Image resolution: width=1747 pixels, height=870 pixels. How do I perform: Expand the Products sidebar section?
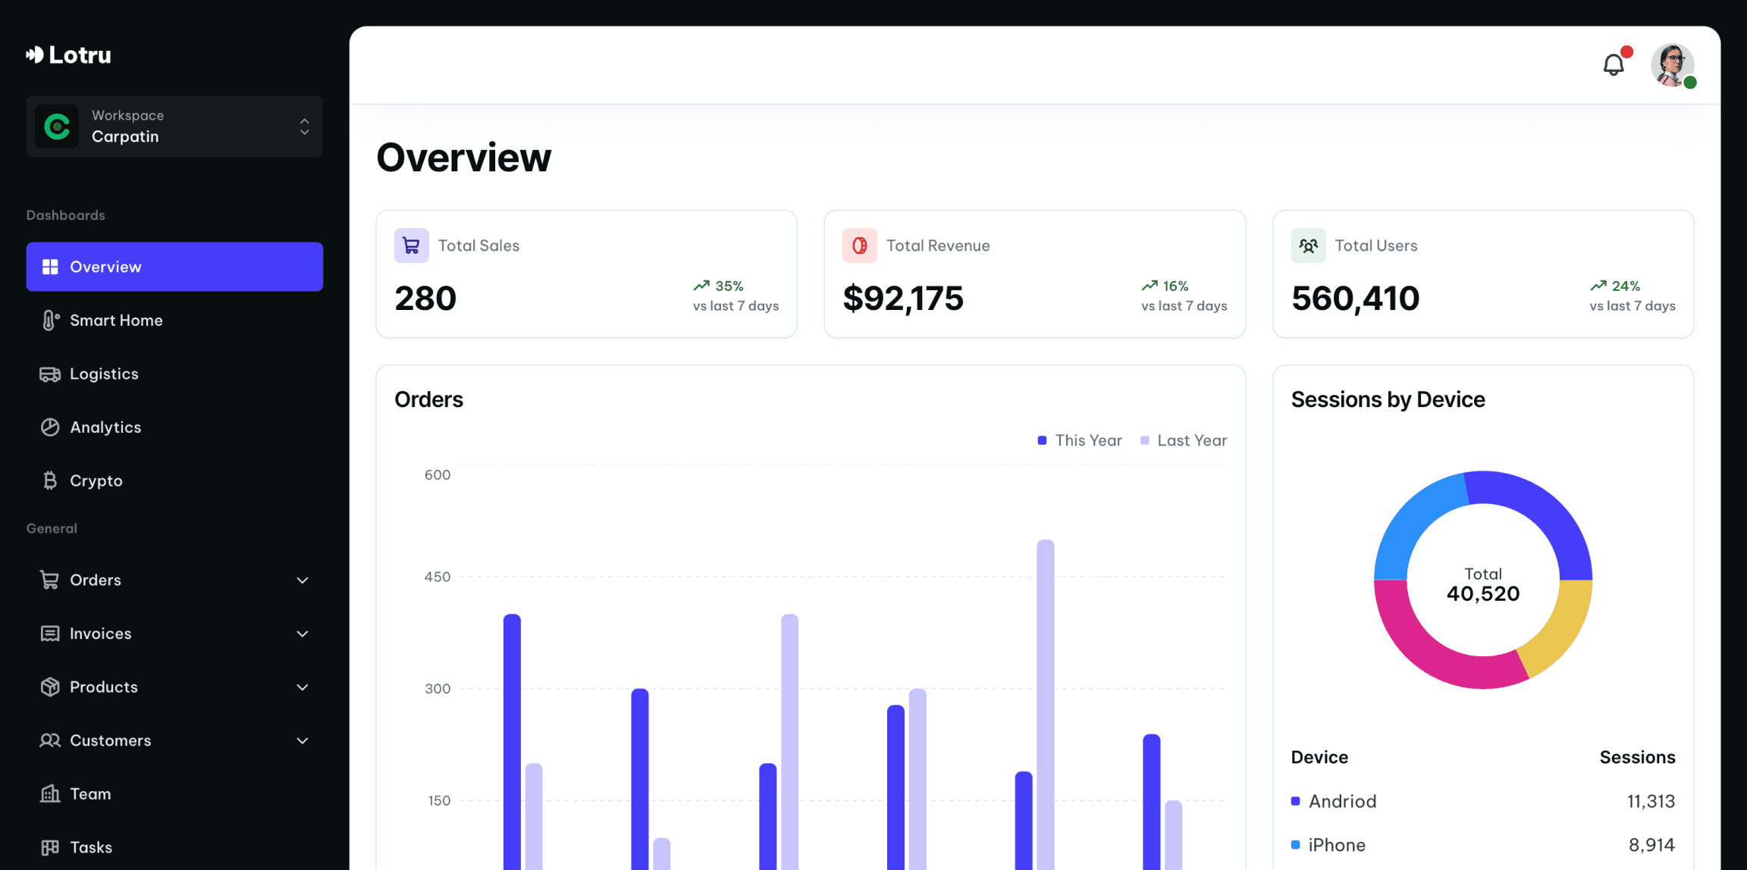[302, 687]
